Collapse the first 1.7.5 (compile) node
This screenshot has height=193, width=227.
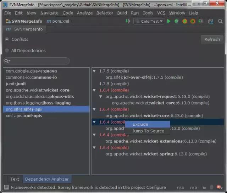94,71
